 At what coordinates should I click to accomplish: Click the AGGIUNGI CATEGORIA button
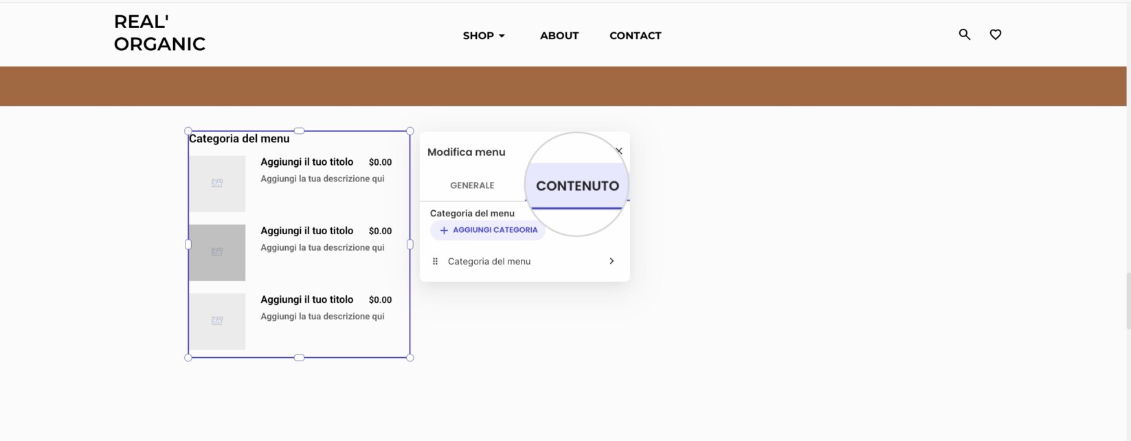click(488, 230)
